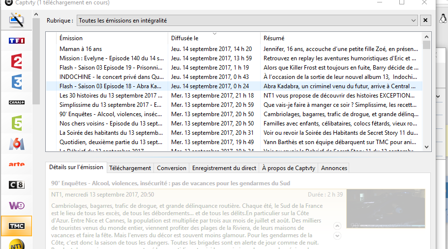
Task: Click the magic wand icon above the channel list
Action: (17, 20)
